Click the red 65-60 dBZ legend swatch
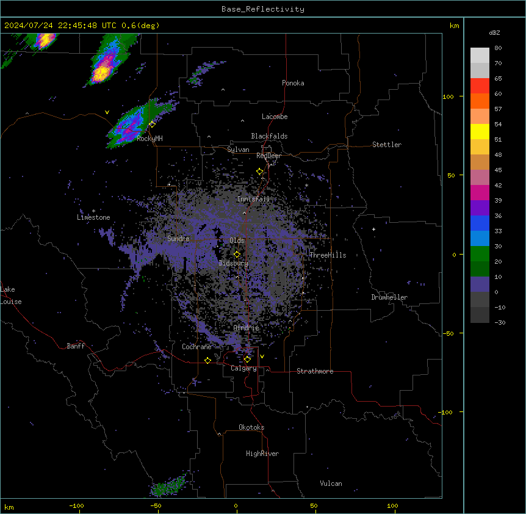This screenshot has width=526, height=514. point(480,86)
